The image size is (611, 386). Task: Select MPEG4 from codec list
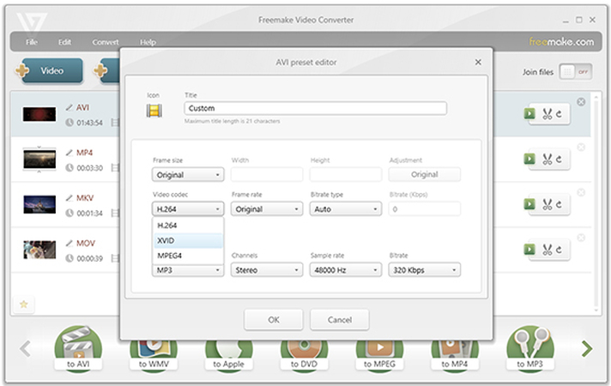point(188,256)
